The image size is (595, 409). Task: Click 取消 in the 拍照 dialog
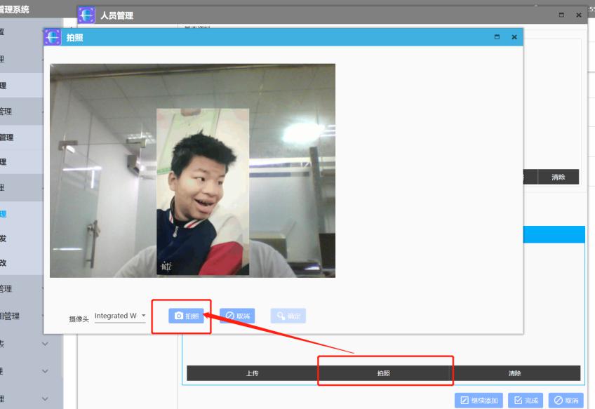(238, 316)
